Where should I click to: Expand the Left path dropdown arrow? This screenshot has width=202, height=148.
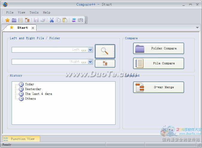(90, 50)
